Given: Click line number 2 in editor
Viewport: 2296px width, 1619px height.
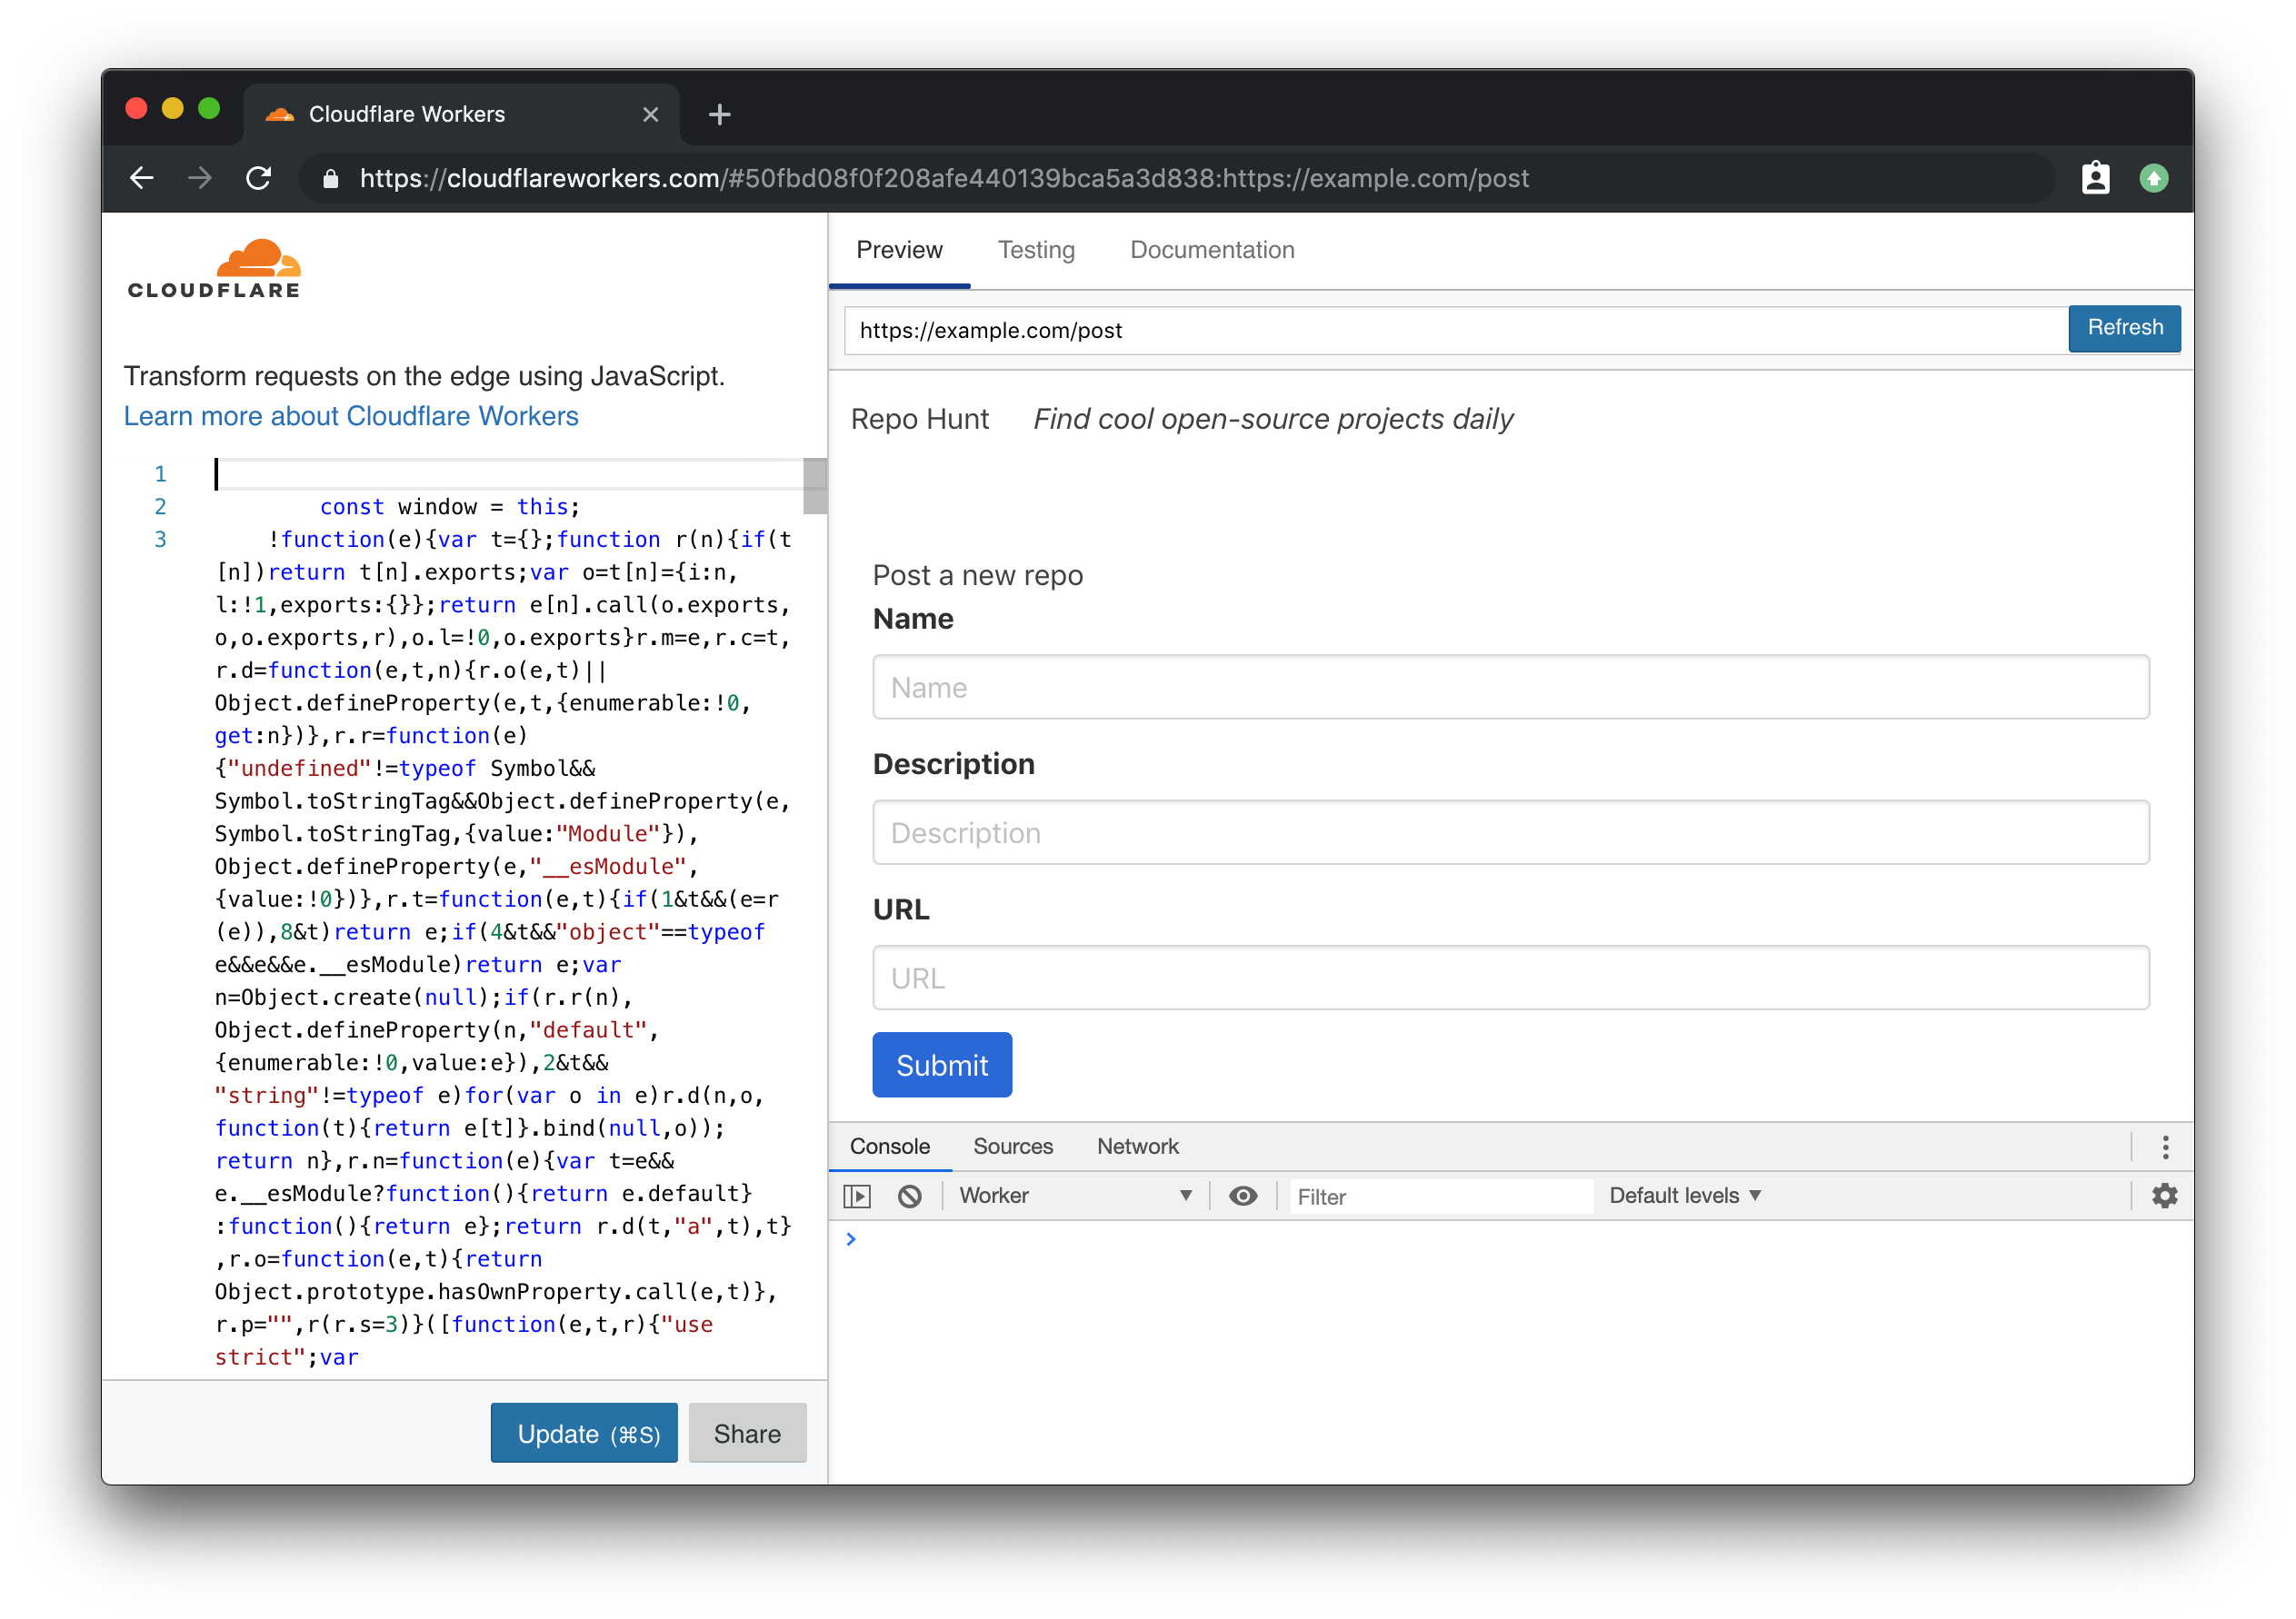Looking at the screenshot, I should coord(160,507).
